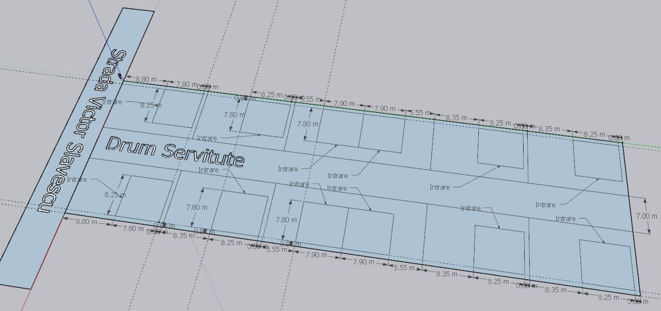The height and width of the screenshot is (311, 661).
Task: Click the rightmost "Intrare" leader label
Action: tap(565, 219)
